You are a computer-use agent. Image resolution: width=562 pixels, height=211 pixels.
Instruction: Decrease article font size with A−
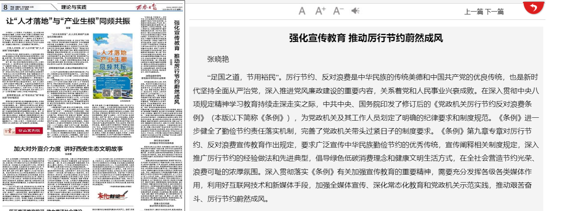[x=338, y=11]
